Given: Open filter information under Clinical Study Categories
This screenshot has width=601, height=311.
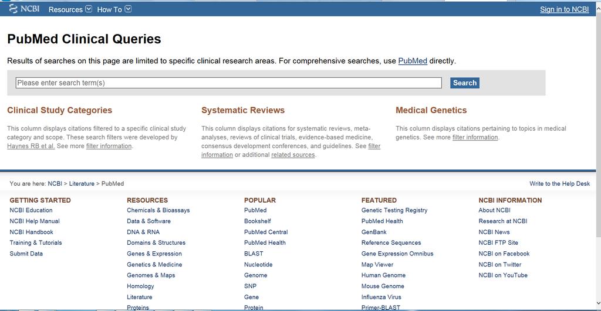Looking at the screenshot, I should [x=109, y=146].
